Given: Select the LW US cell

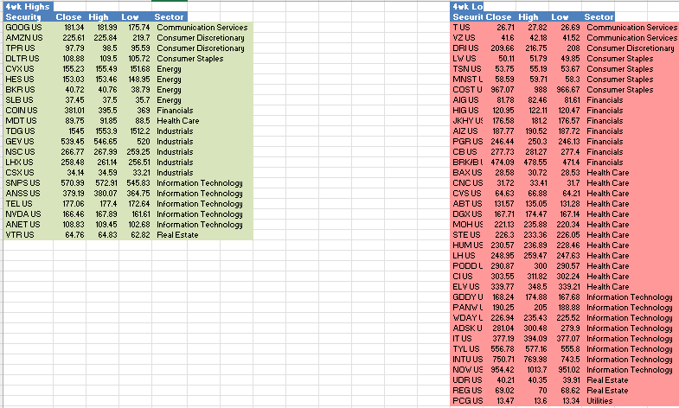Looking at the screenshot, I should coord(467,59).
